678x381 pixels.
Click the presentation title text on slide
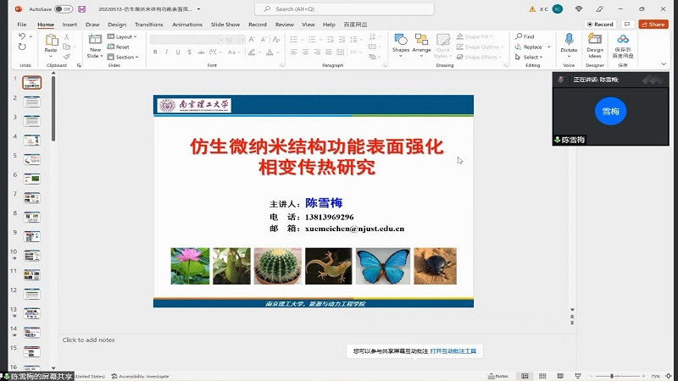316,157
